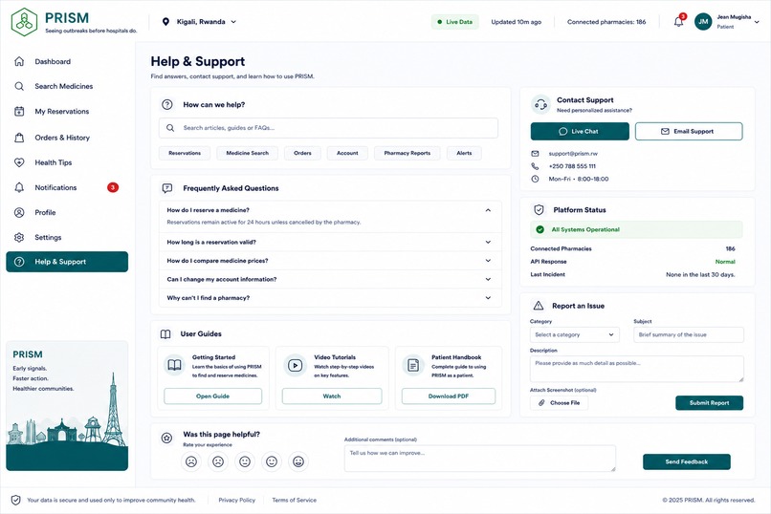Filter by Alerts topic chip
771x514 pixels.
pyautogui.click(x=464, y=153)
